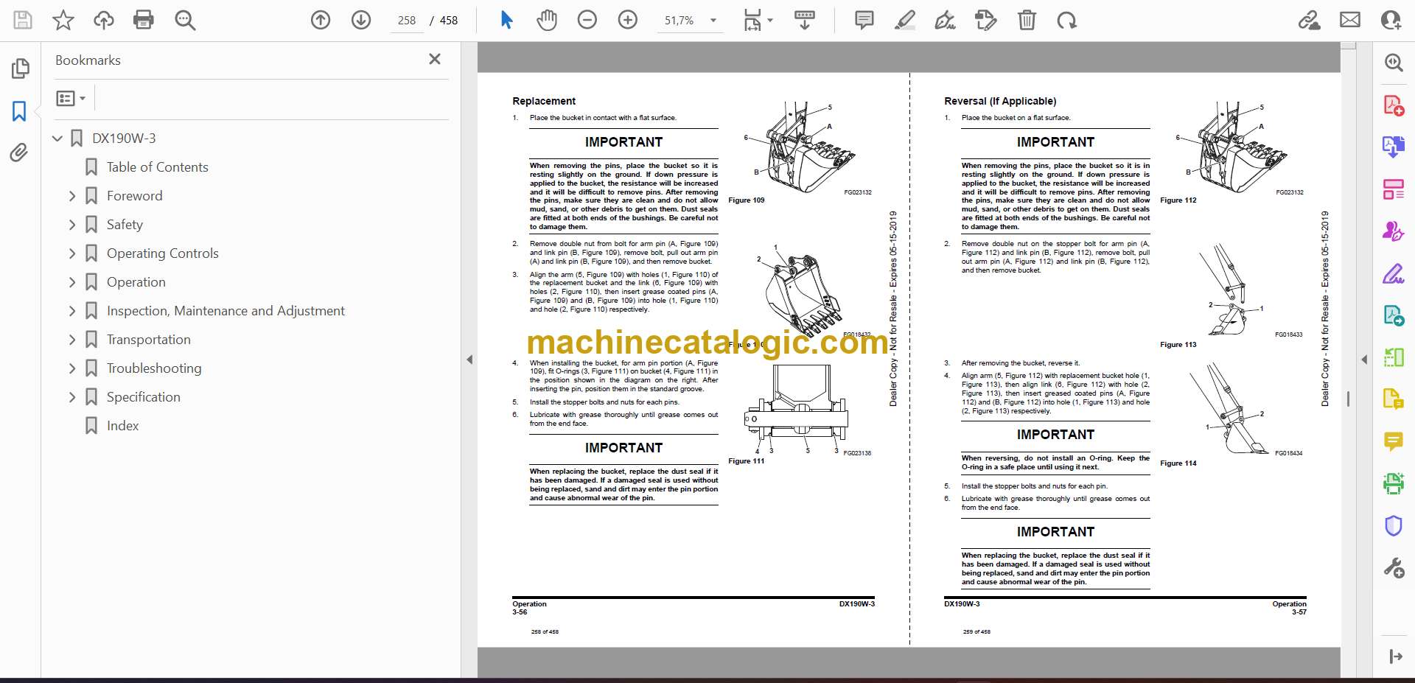Open Request Signatures tool in right pane
Screen dimensions: 1415x683
(x=1393, y=232)
